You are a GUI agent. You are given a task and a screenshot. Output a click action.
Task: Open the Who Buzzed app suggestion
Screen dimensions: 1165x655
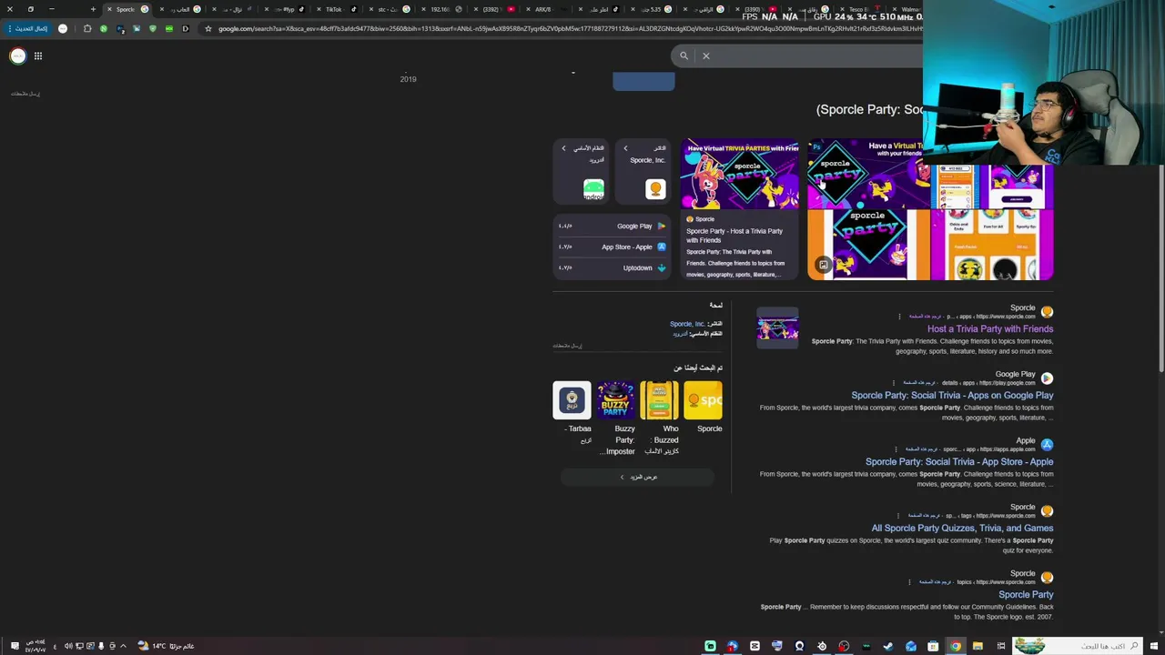coord(660,418)
